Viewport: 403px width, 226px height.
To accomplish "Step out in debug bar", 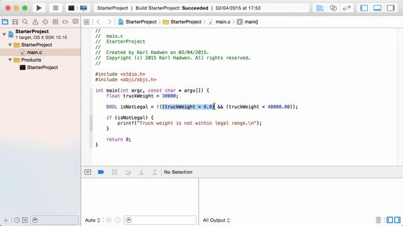I will pos(154,172).
